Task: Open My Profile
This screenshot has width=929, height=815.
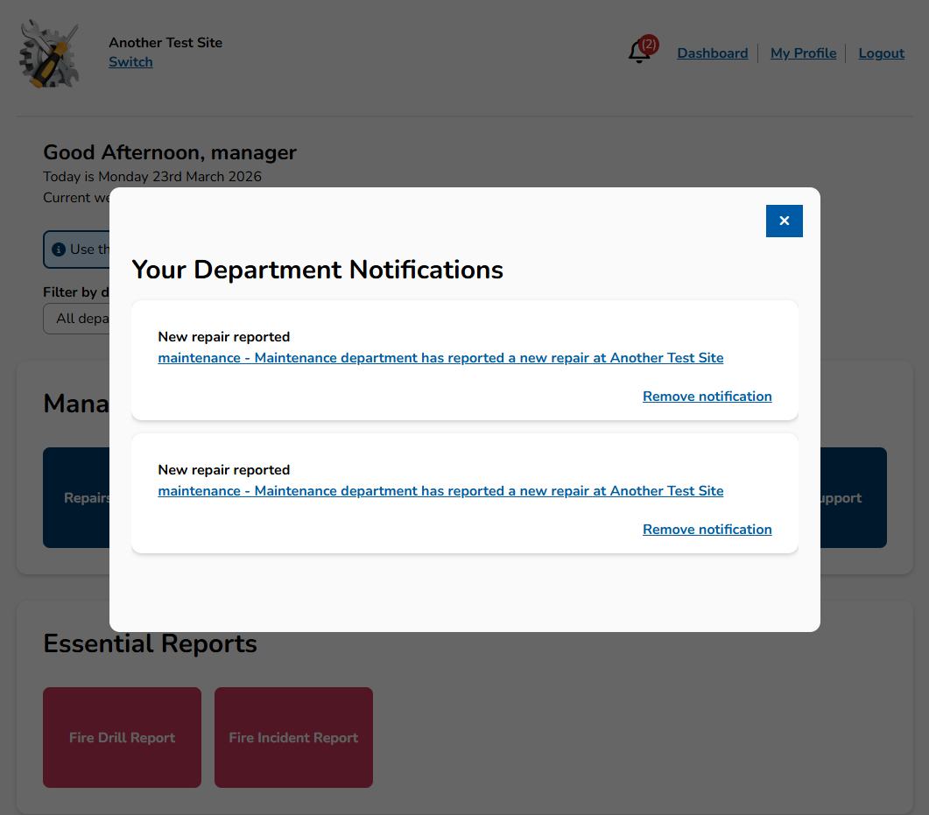Action: point(803,53)
